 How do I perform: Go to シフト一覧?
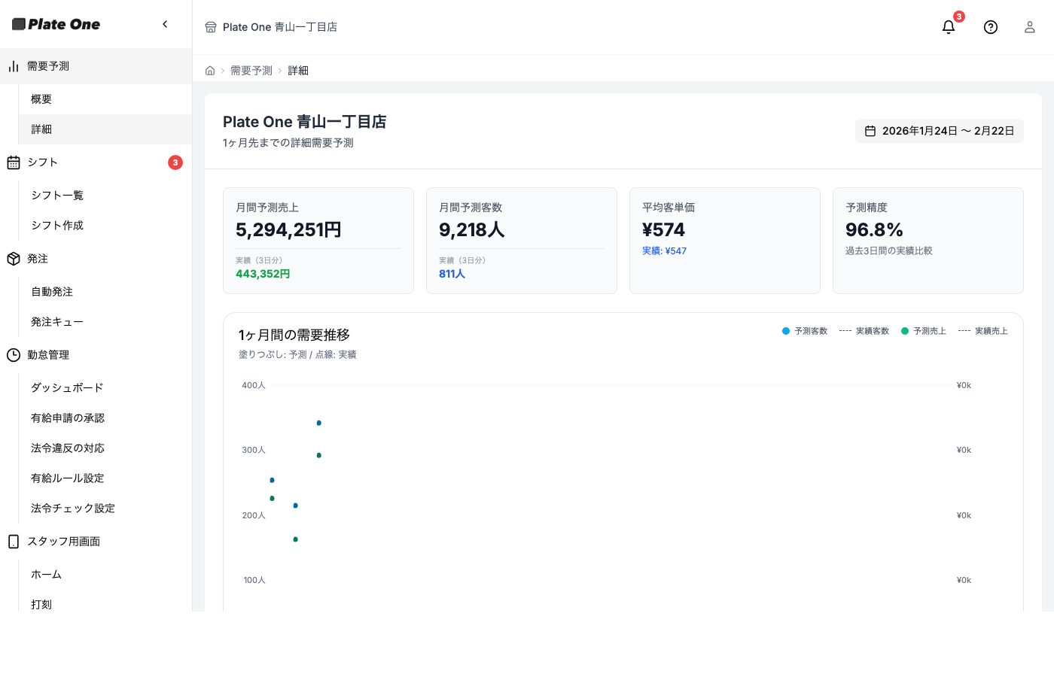(105, 196)
